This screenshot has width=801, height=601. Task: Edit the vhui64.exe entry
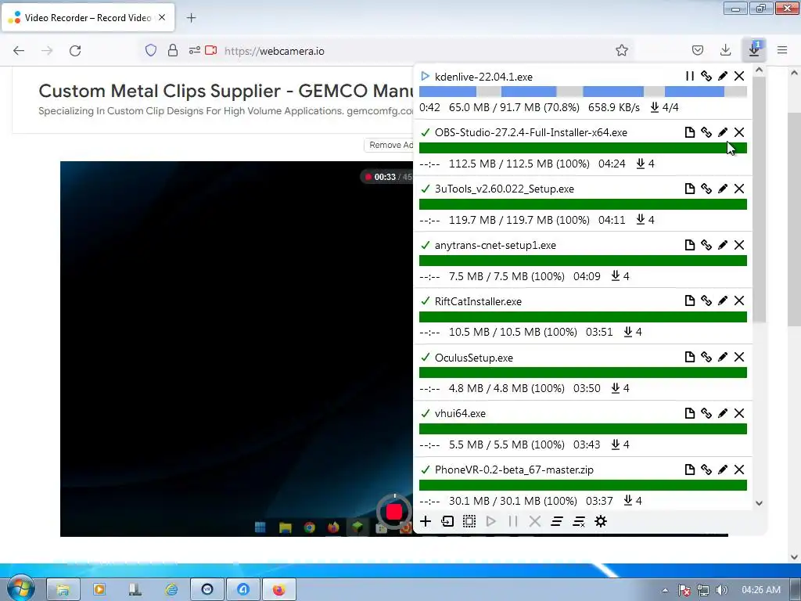pyautogui.click(x=722, y=413)
